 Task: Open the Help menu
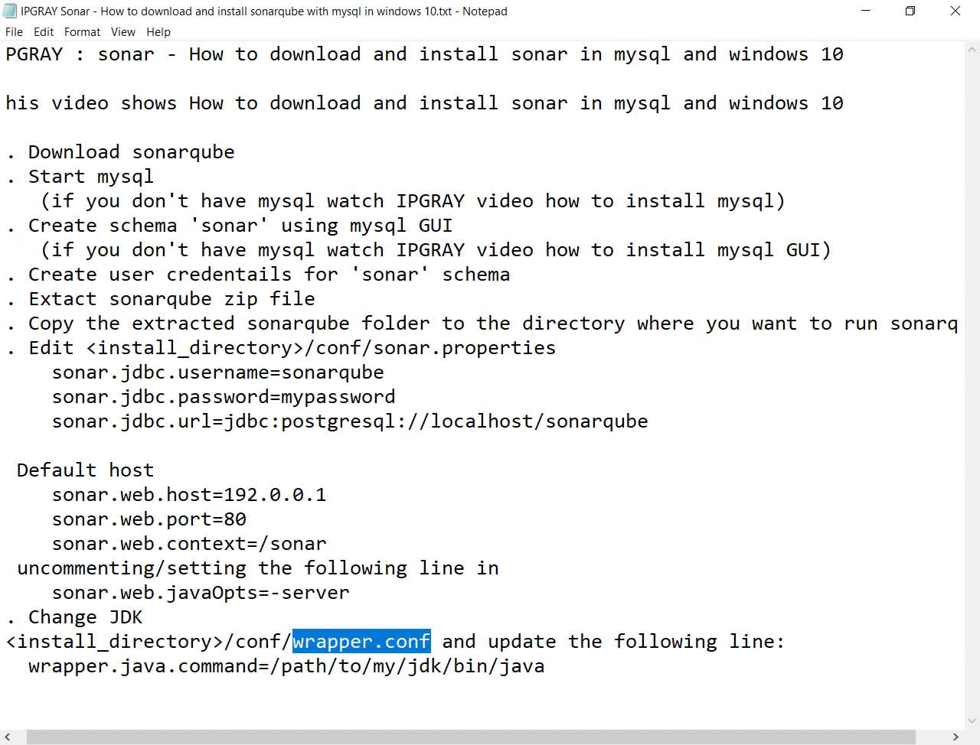(158, 32)
